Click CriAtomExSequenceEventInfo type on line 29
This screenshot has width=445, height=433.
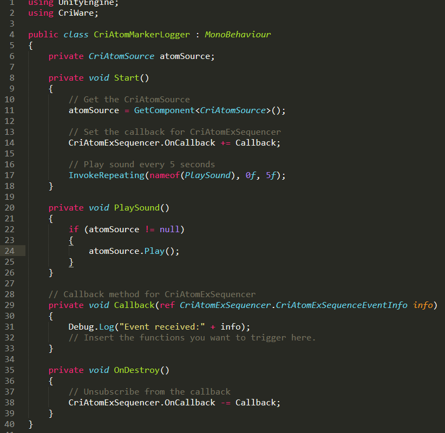point(342,305)
